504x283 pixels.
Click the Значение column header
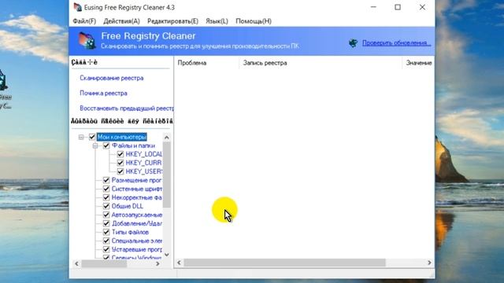coord(418,63)
